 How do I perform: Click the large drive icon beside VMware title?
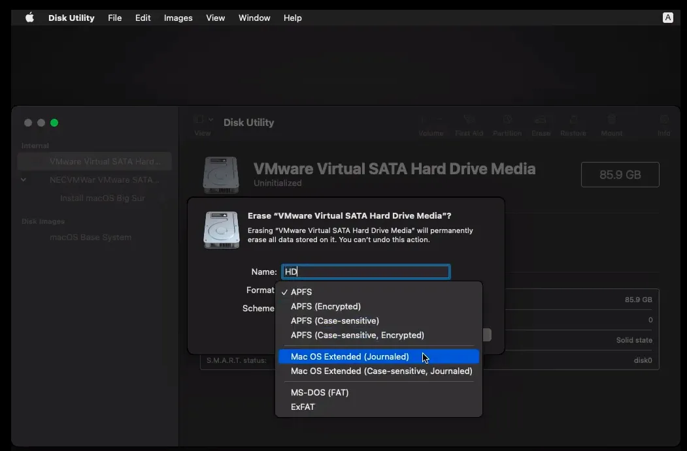[x=221, y=175]
